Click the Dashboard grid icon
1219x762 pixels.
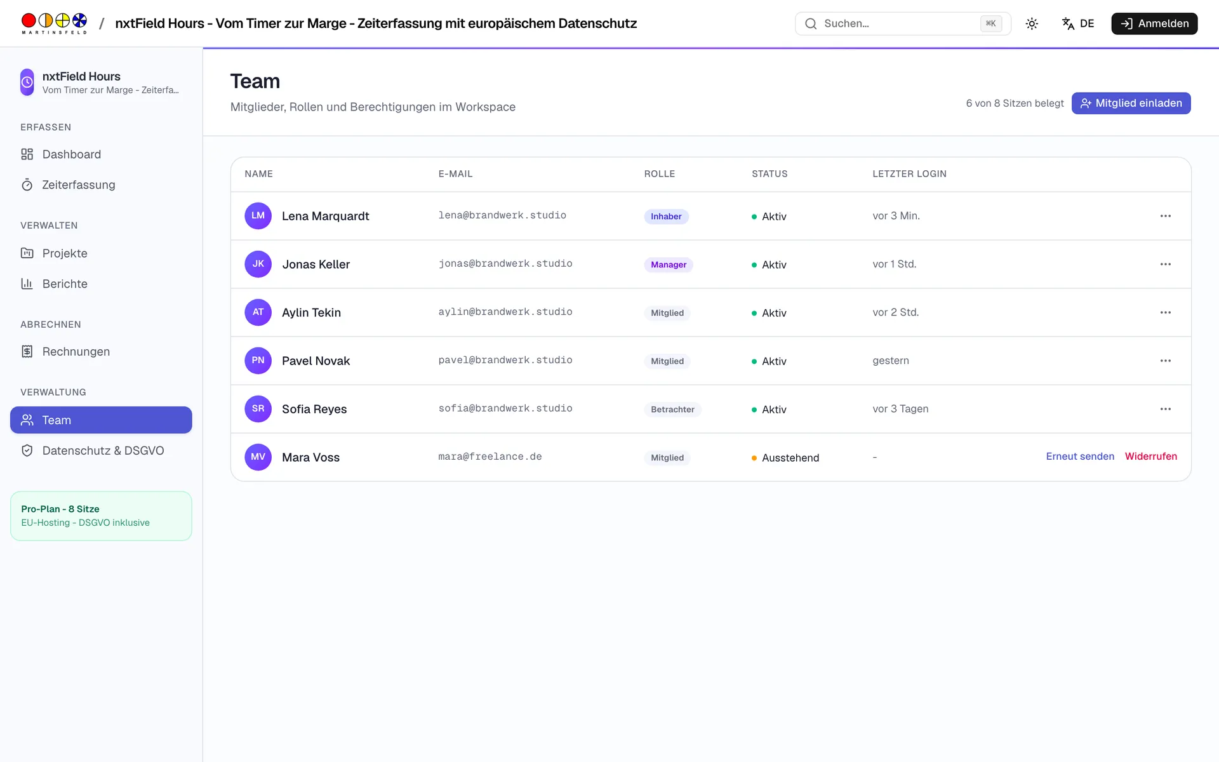point(27,154)
